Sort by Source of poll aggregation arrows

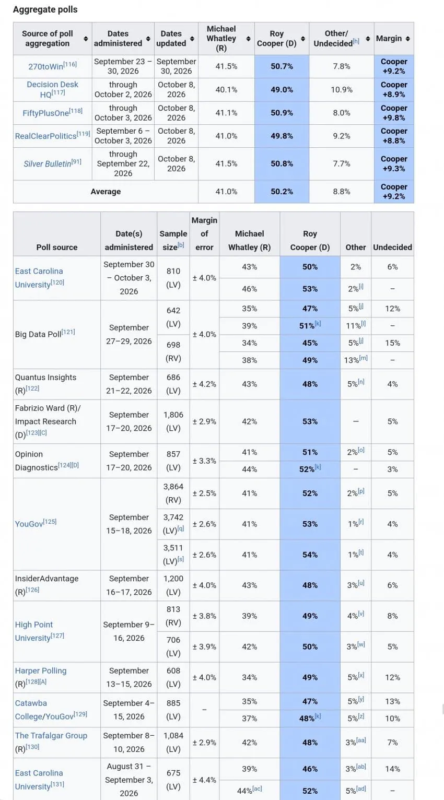tap(86, 39)
